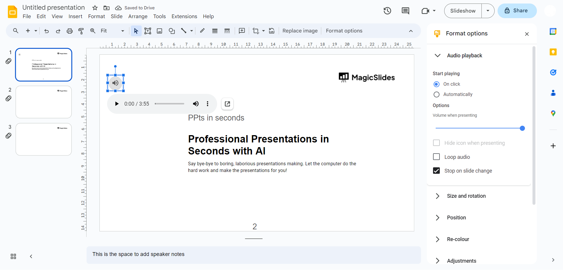Open Slideshow dropdown arrow options
This screenshot has height=270, width=563.
coord(488,11)
